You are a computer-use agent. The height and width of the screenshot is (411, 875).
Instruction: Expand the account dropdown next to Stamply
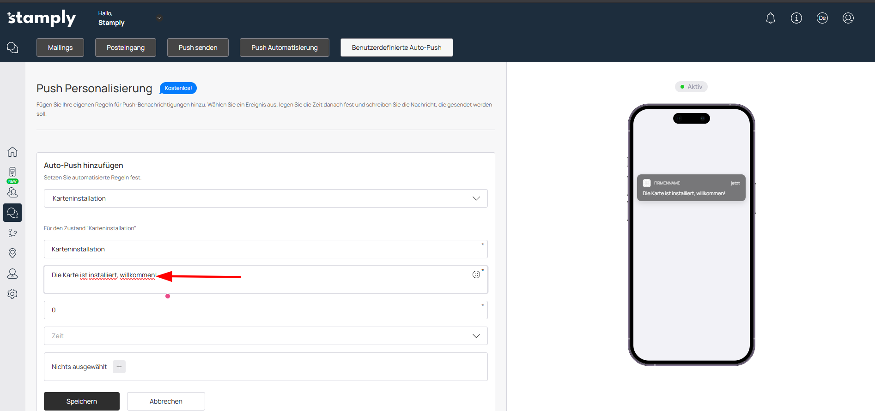pos(159,18)
